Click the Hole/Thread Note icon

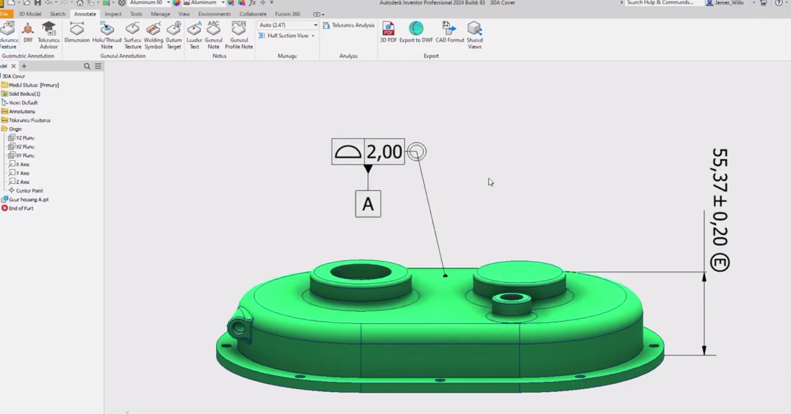[x=107, y=35]
